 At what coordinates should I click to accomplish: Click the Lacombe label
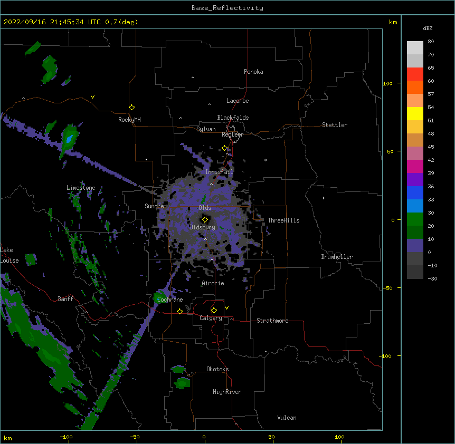point(238,101)
